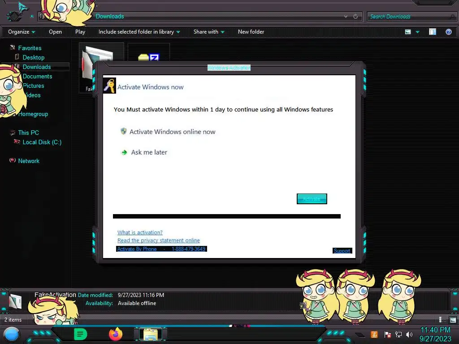Click the This PC computer icon

click(x=12, y=133)
